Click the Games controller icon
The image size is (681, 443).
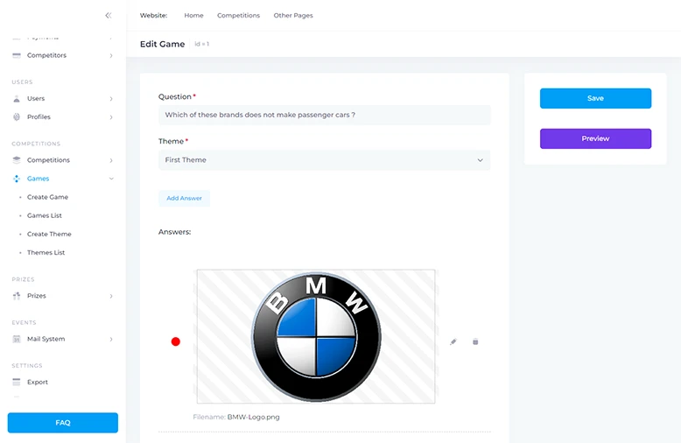pyautogui.click(x=17, y=179)
